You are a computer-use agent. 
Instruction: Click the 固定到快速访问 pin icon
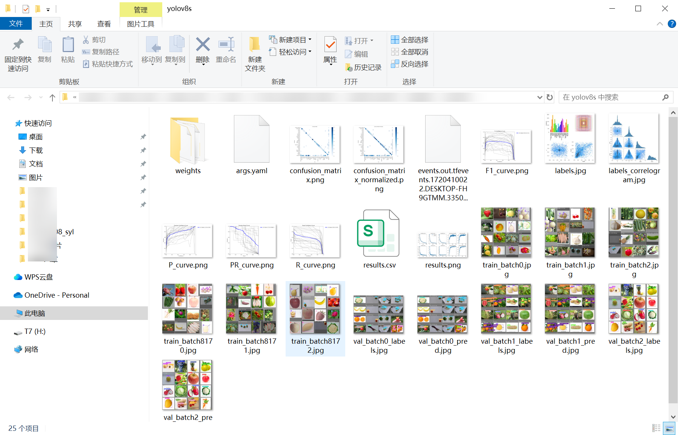[17, 52]
